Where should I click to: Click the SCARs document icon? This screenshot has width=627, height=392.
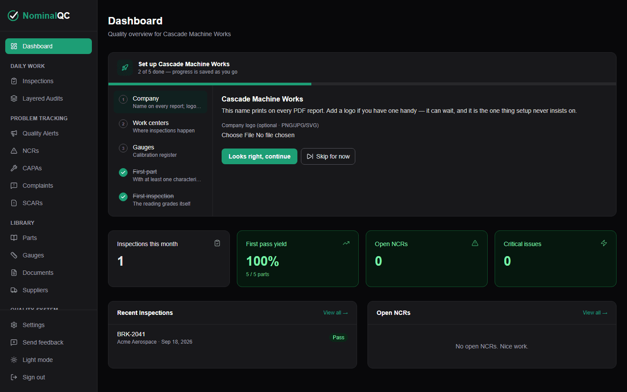14,203
